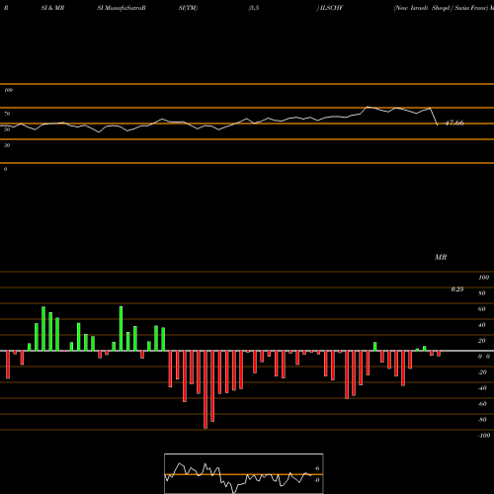
Task: Click the MR axis label -100
Action: click(x=484, y=436)
